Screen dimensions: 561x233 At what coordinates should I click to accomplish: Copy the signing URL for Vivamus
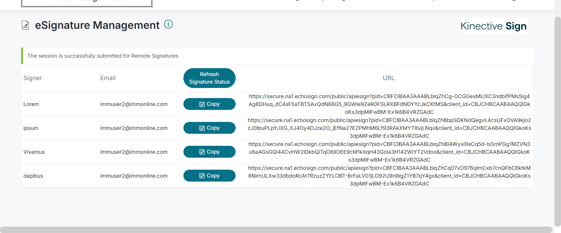tap(209, 152)
